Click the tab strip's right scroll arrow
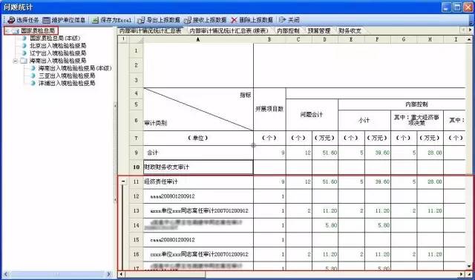 (470, 30)
